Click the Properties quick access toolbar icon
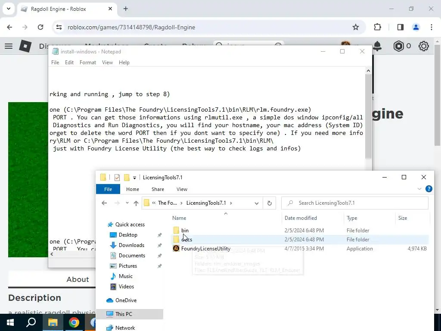Viewport: 441px width, 331px height. pos(117,178)
